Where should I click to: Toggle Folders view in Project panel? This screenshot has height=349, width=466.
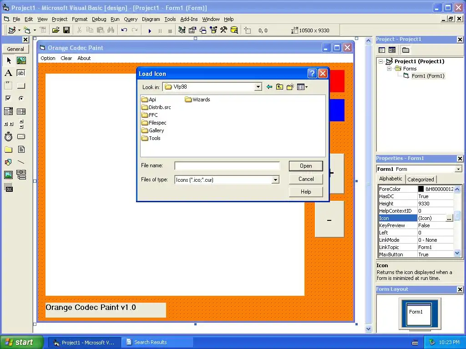(405, 50)
